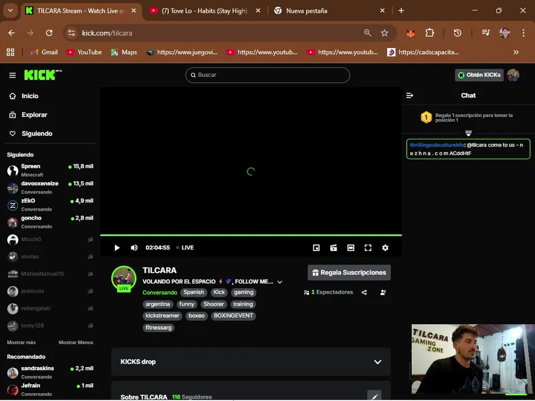
Task: Click the Obtén KICKs button
Action: tap(479, 75)
